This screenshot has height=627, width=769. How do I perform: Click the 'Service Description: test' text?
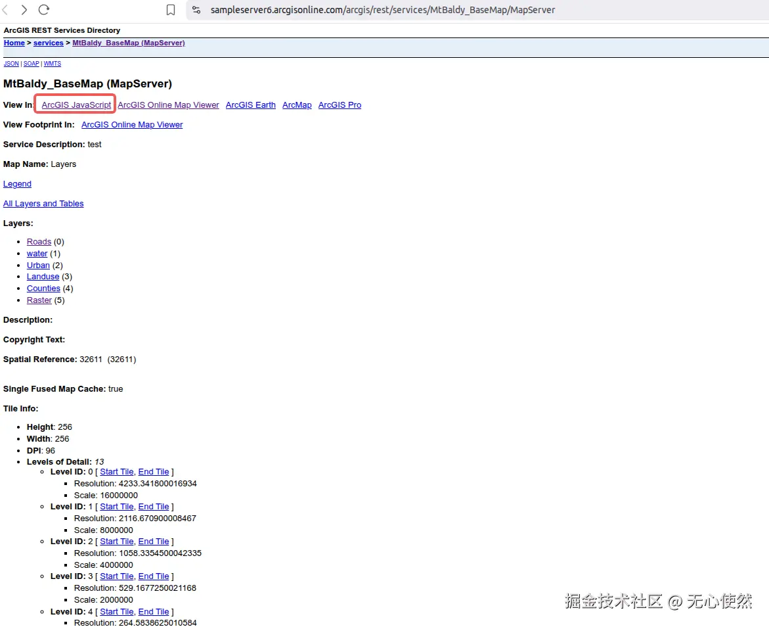click(52, 144)
